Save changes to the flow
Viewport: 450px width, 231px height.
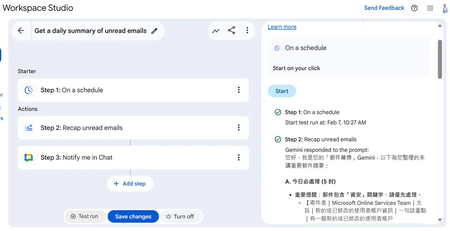click(133, 216)
